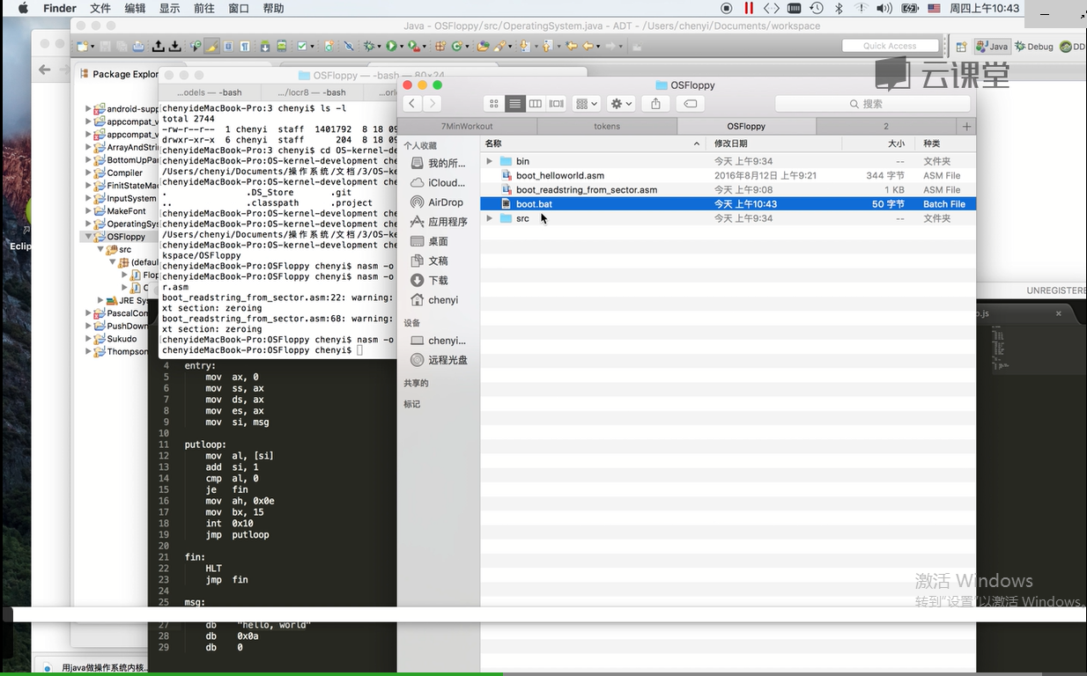Click Eclipse Run green play button
The width and height of the screenshot is (1087, 676).
coord(391,46)
